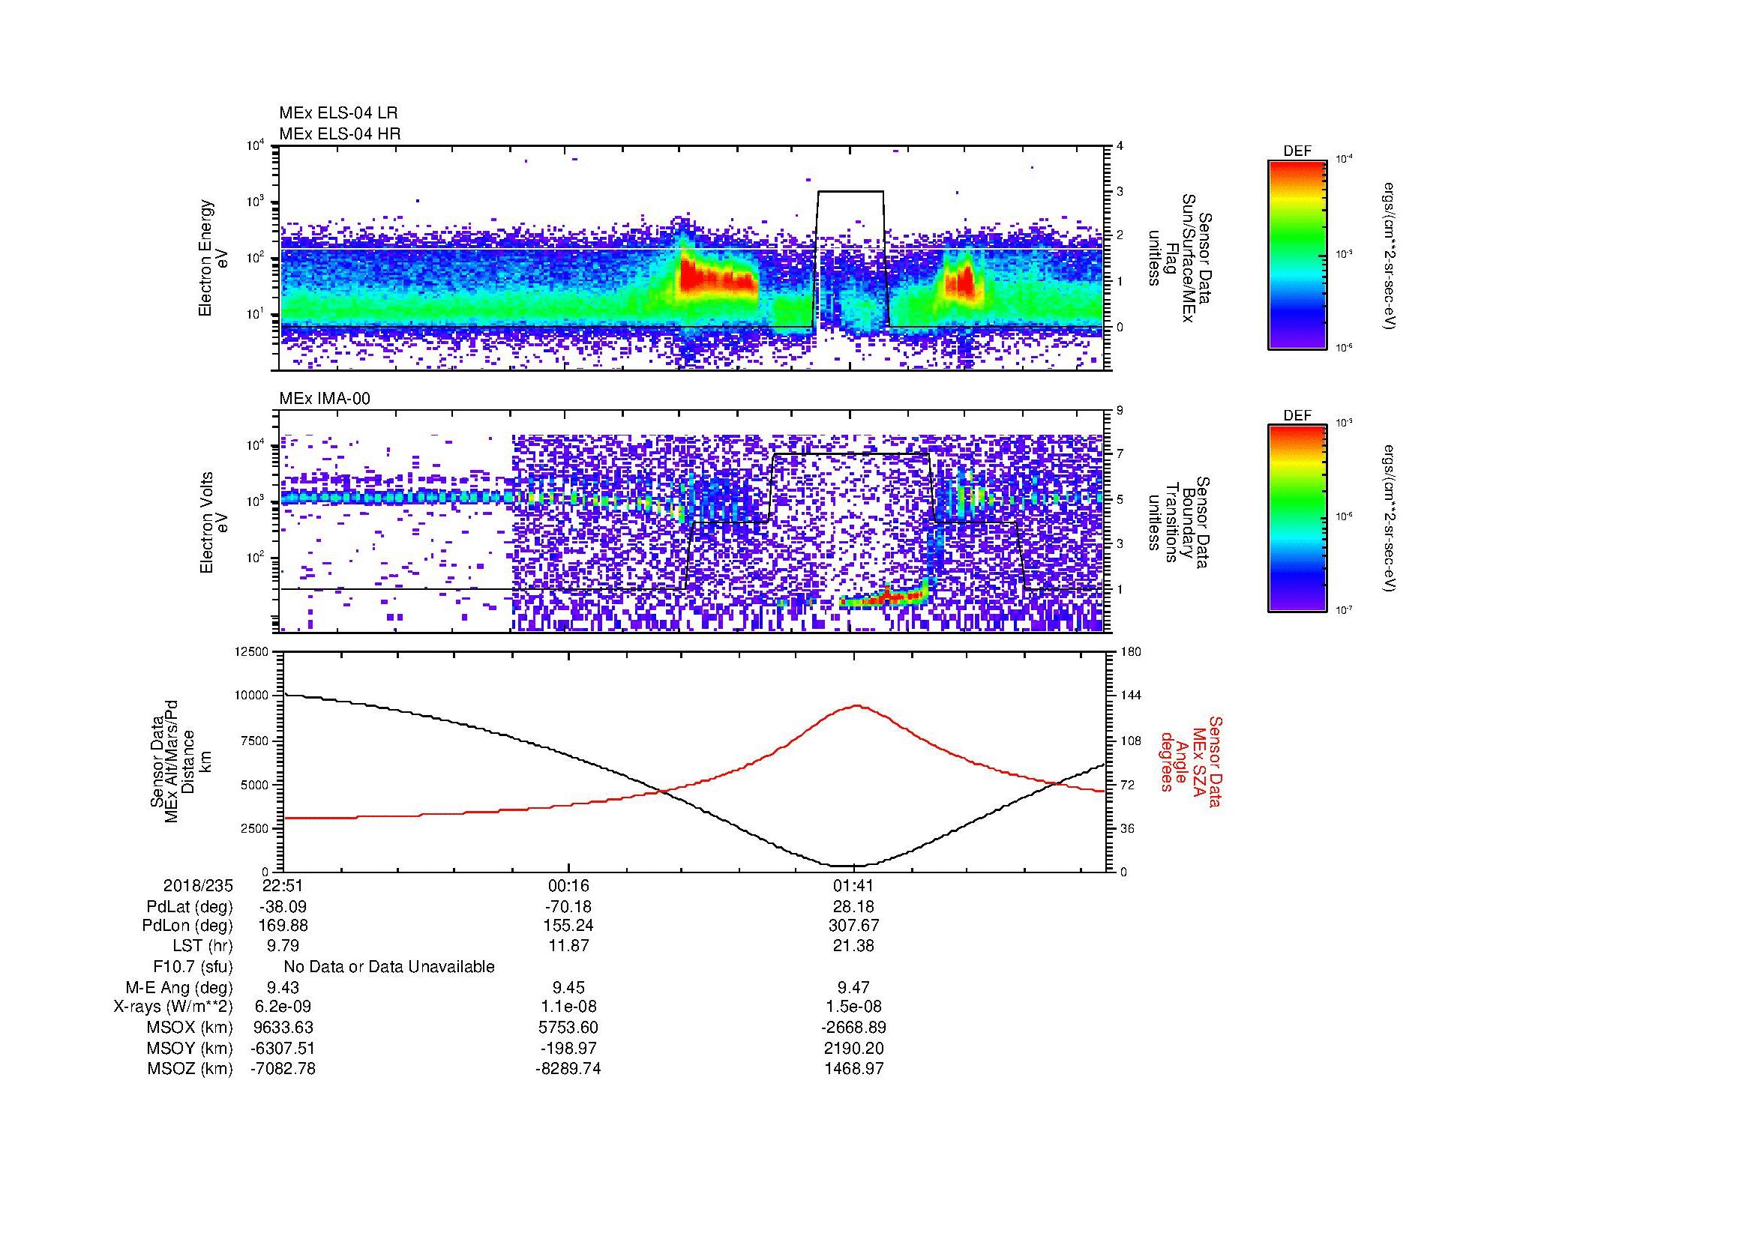Select PdLat value 28.18

pyautogui.click(x=853, y=907)
